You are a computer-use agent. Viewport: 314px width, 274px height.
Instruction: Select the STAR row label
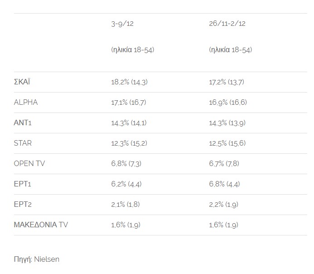(23, 143)
